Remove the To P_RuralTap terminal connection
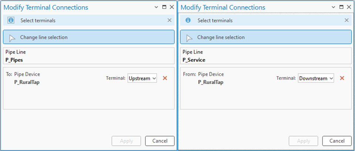 click(x=165, y=78)
